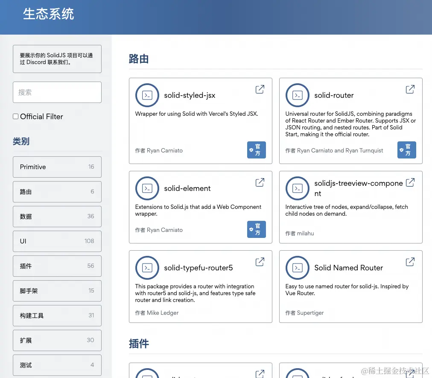Viewport: 432px width, 378px height.
Task: Open solid-typefu-router5 external link icon
Action: point(260,262)
